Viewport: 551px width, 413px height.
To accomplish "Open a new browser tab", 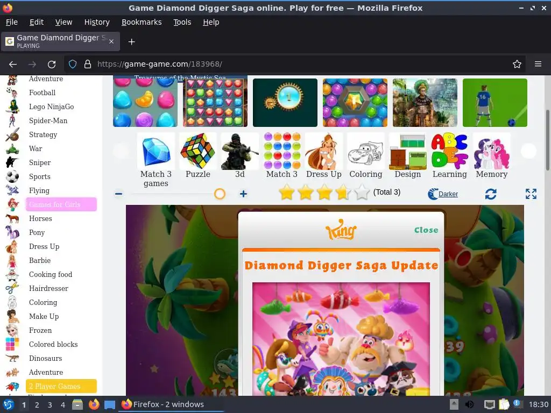I will tap(131, 42).
